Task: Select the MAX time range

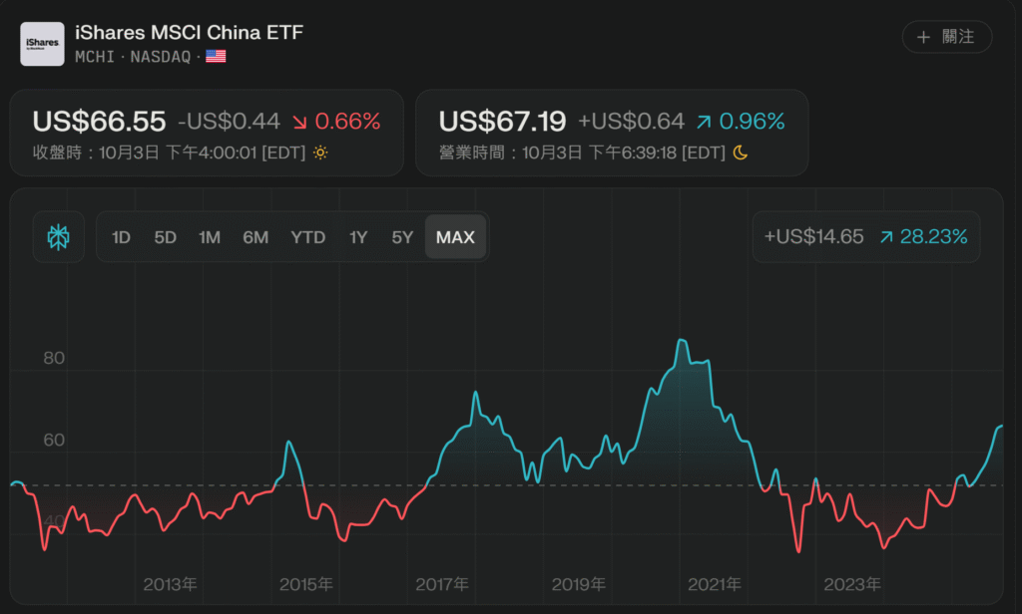Action: point(455,237)
